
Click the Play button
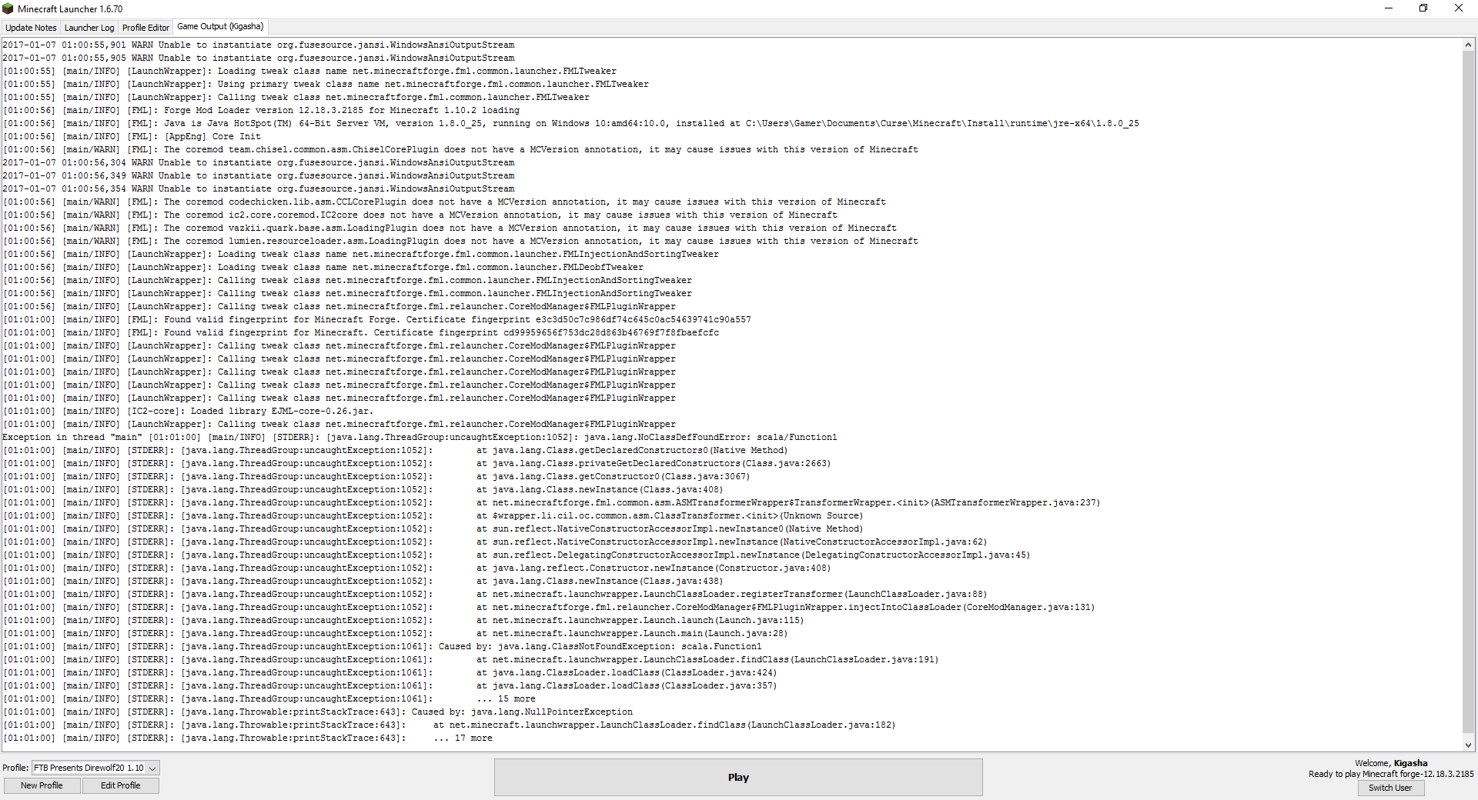click(738, 777)
